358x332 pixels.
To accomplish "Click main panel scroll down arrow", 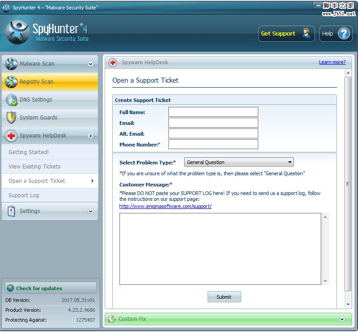I will click(348, 305).
